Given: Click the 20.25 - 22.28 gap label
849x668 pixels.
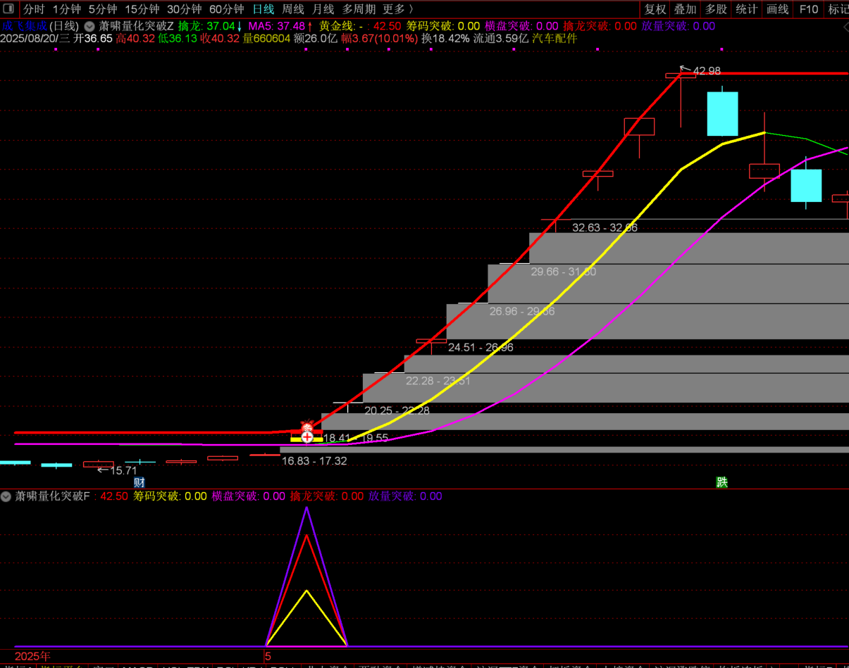Looking at the screenshot, I should tap(397, 411).
